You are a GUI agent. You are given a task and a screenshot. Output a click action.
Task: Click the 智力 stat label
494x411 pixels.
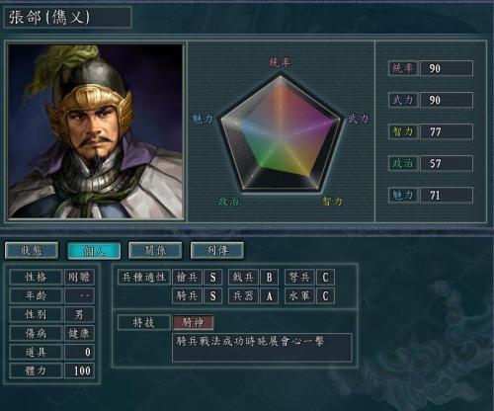403,131
